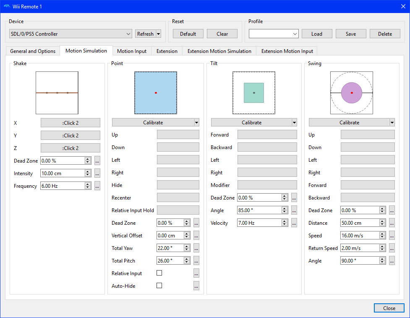Image resolution: width=410 pixels, height=318 pixels.
Task: Open the Motion Input tab
Action: click(132, 51)
